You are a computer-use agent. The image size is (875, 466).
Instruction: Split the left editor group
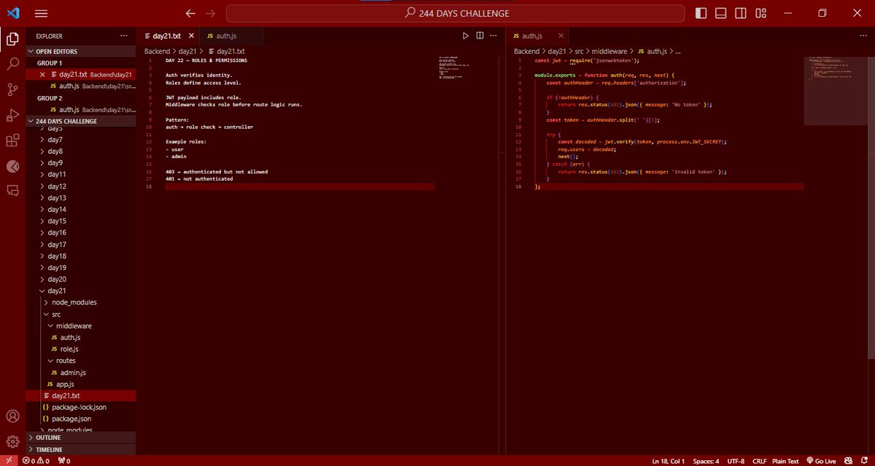point(480,35)
